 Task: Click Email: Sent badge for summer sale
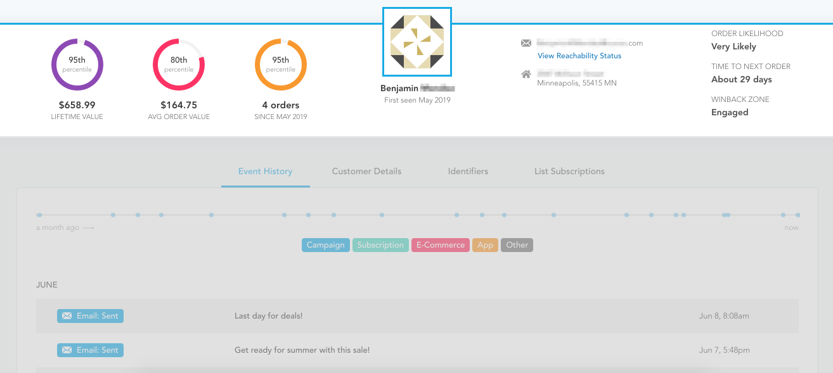coord(90,350)
